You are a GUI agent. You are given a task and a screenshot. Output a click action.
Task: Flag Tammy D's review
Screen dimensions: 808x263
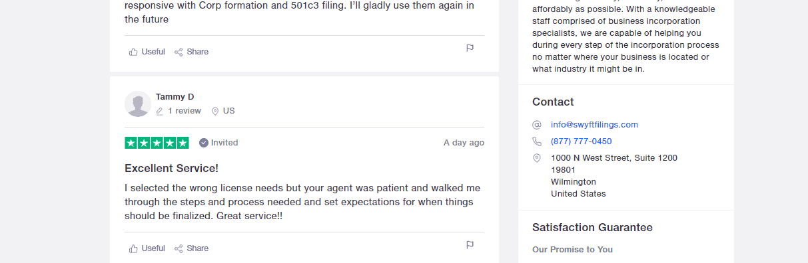(x=470, y=244)
